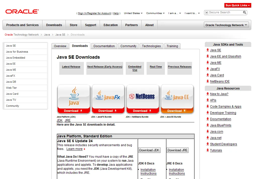Click inside the Secure Search field
The height and width of the screenshot is (179, 253).
click(x=225, y=12)
